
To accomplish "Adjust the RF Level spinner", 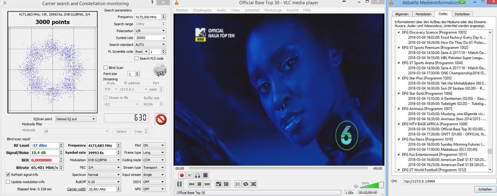I will pos(61,145).
